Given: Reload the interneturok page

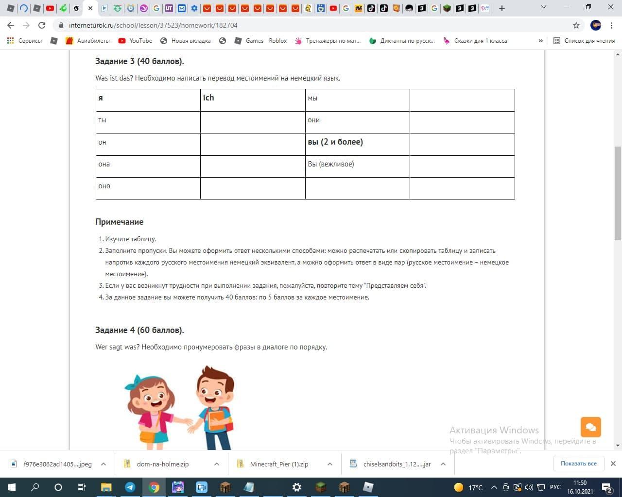Looking at the screenshot, I should point(42,25).
